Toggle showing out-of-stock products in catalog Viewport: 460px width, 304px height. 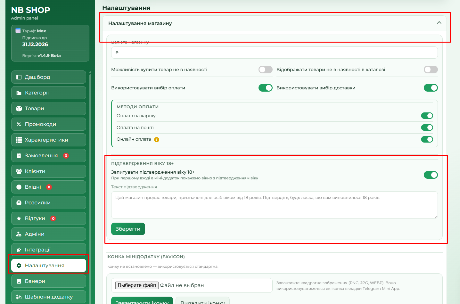(x=431, y=70)
